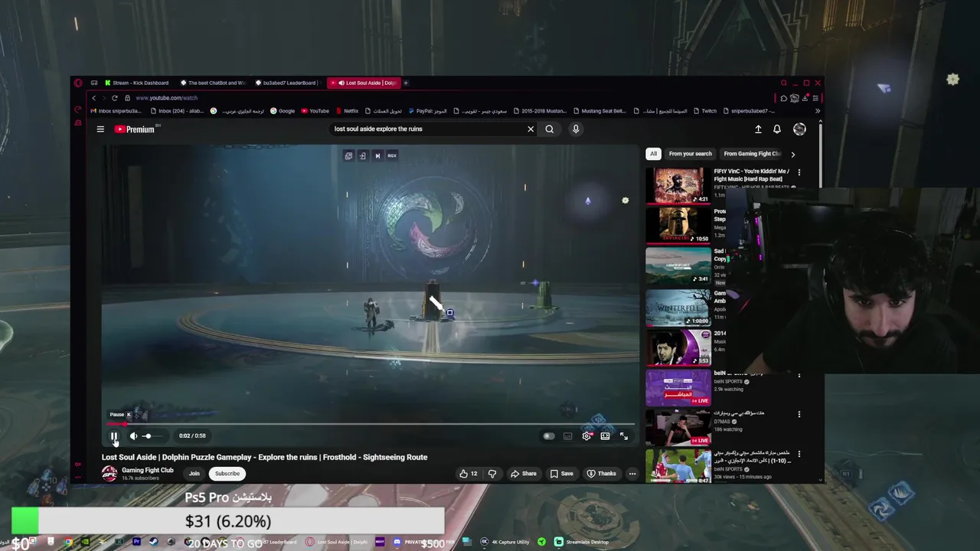Open browser tab search magnifier
980x551 pixels.
783,83
